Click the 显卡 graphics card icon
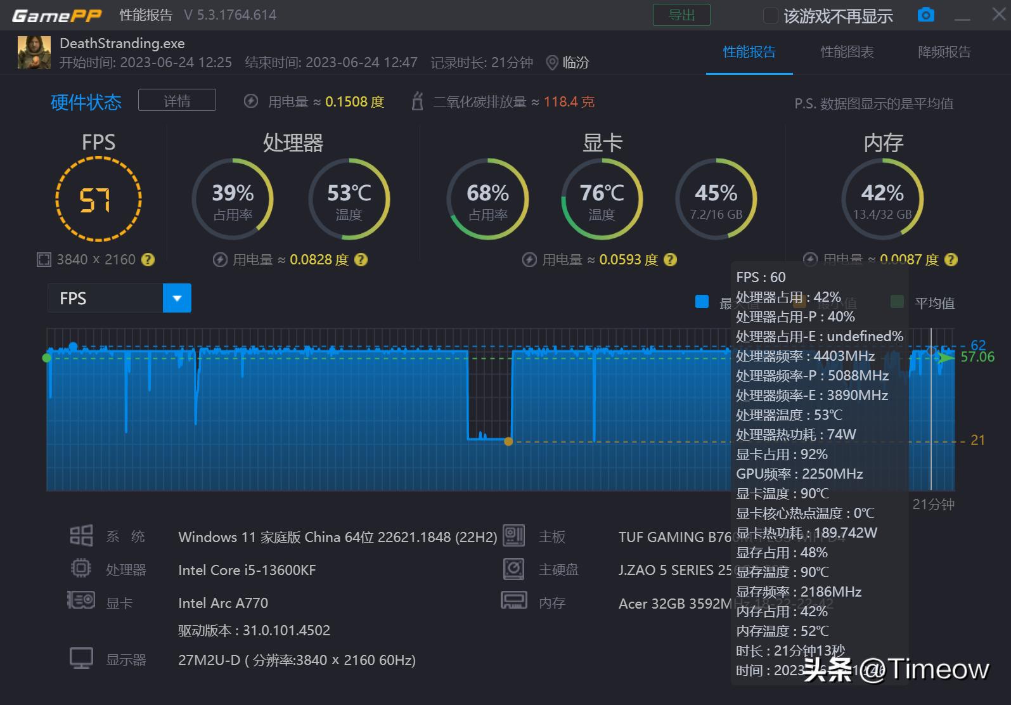Image resolution: width=1011 pixels, height=705 pixels. [x=81, y=600]
